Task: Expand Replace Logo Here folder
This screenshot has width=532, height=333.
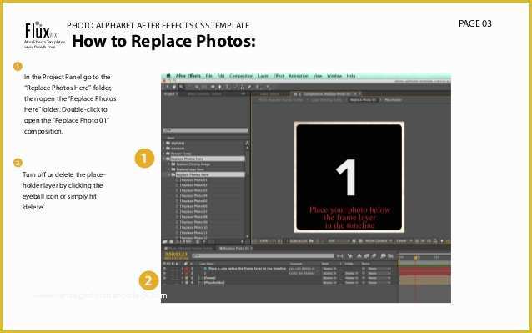Action: pos(169,169)
